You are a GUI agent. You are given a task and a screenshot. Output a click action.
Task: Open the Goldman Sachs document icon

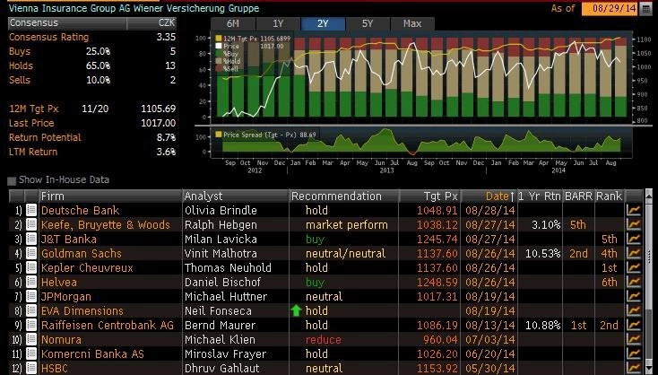click(x=31, y=253)
